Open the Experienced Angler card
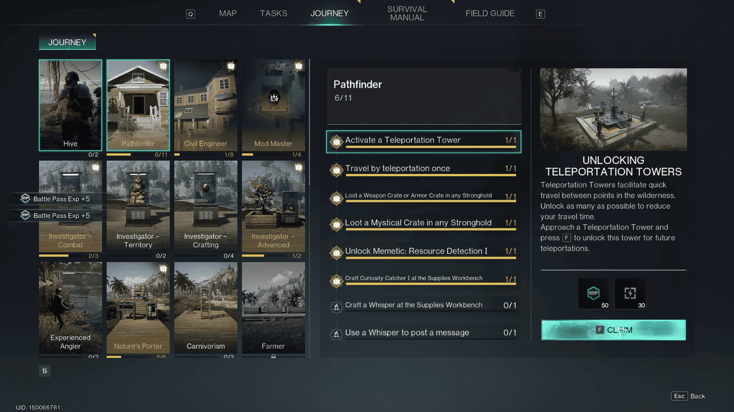Viewport: 734px width, 412px height. tap(71, 308)
